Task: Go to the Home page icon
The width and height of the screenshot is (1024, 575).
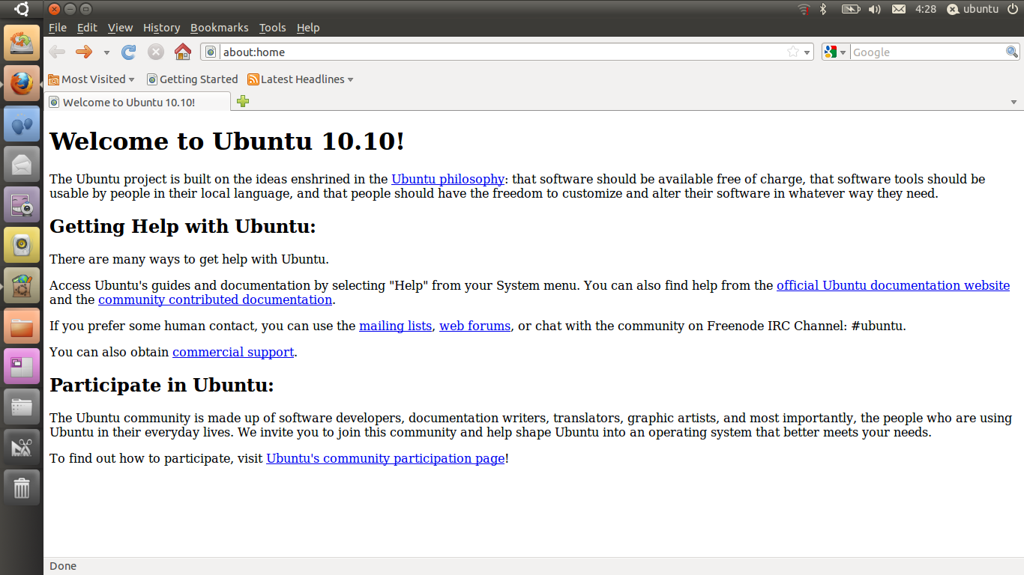Action: [x=183, y=52]
